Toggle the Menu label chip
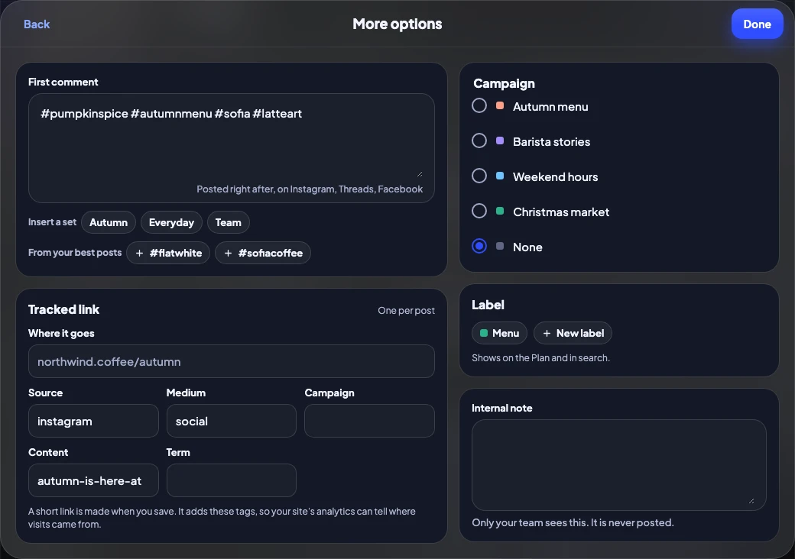The height and width of the screenshot is (559, 795). pos(499,333)
